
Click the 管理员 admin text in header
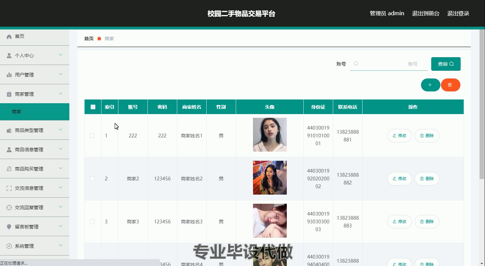click(x=387, y=14)
